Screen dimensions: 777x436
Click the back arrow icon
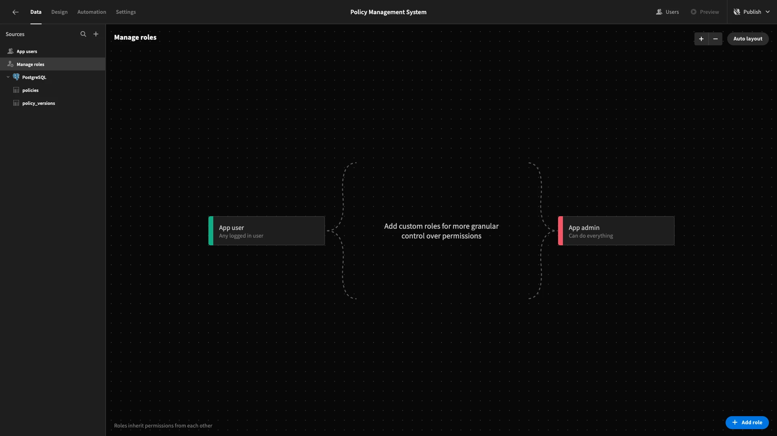click(15, 12)
